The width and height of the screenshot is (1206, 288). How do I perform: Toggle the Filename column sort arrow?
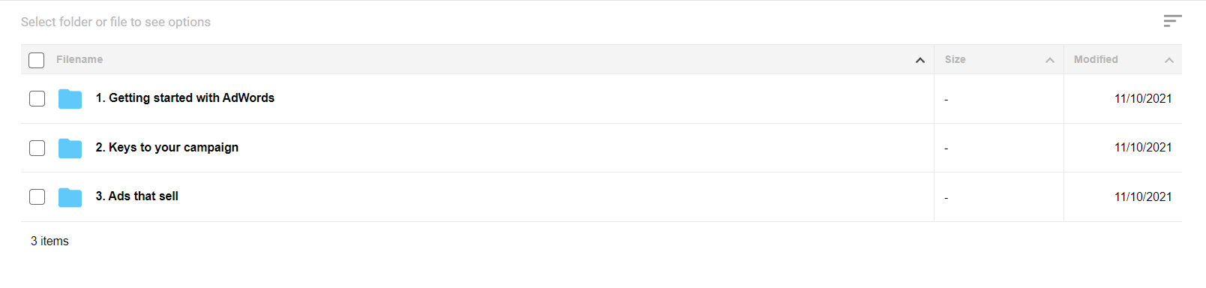click(x=920, y=60)
